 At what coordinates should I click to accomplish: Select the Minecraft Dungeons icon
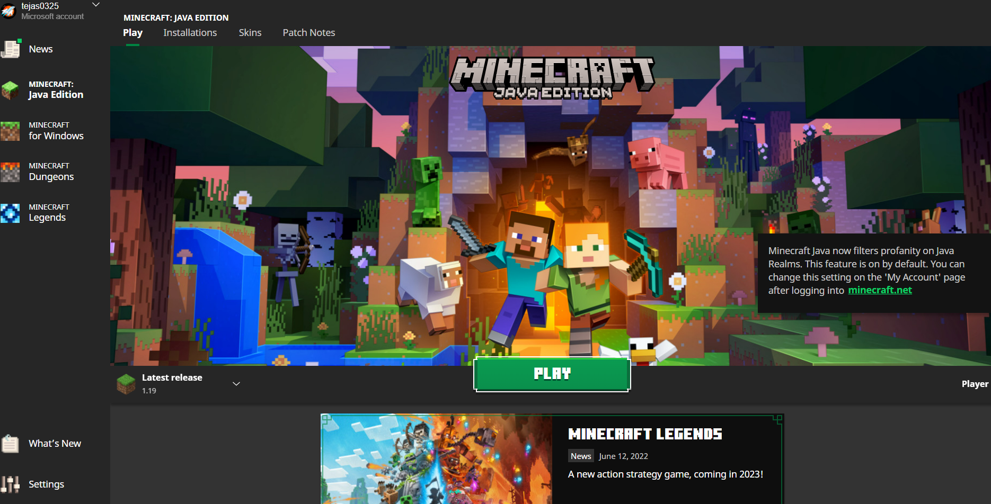tap(10, 172)
